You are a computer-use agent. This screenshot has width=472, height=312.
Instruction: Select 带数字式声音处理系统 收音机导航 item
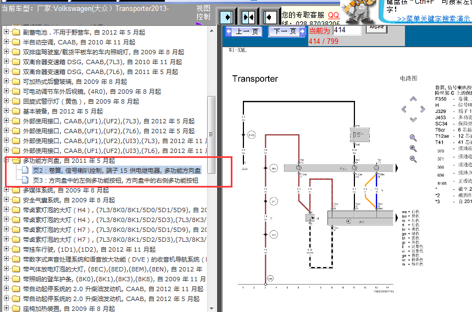pos(115,259)
